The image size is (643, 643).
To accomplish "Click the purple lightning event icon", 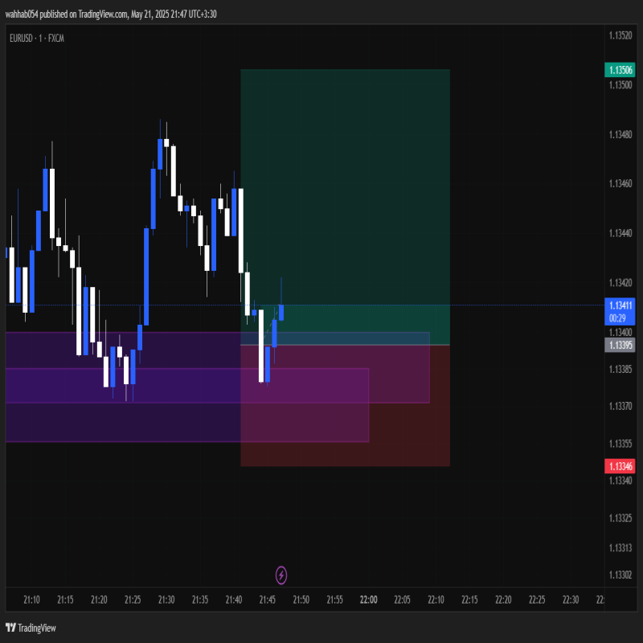I will coord(281,575).
